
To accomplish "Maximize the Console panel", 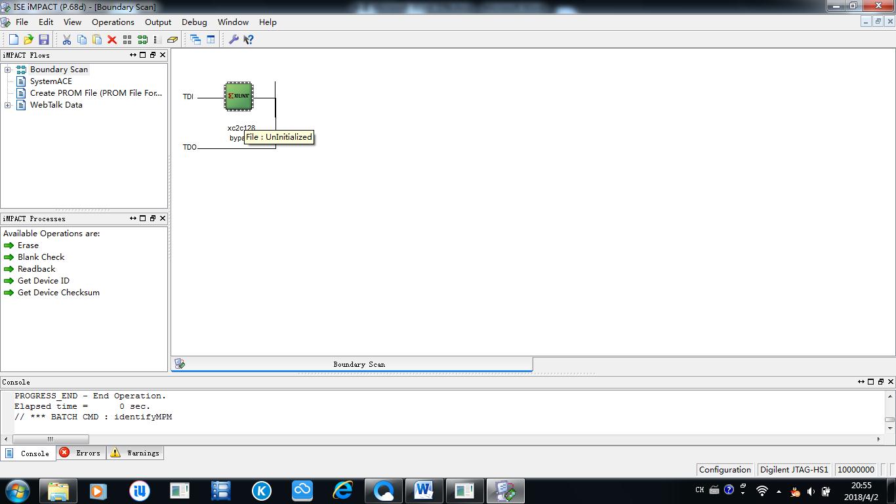I will (871, 382).
